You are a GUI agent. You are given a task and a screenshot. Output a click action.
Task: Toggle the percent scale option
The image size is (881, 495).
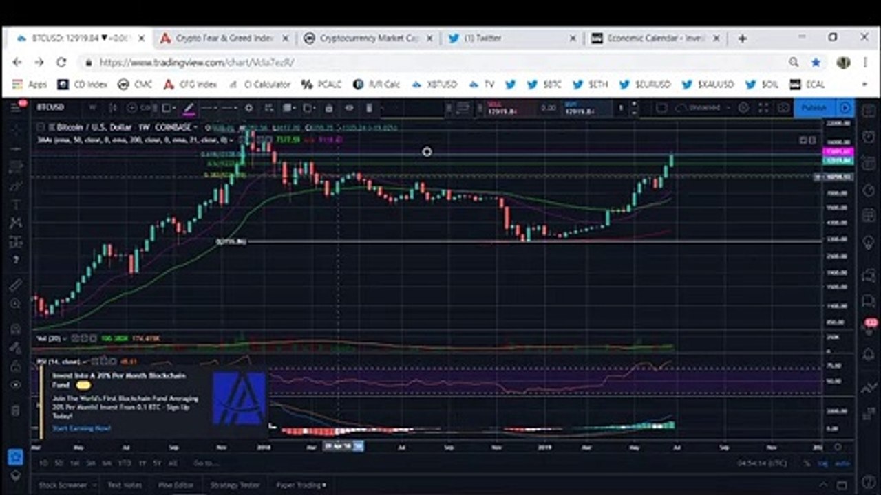tap(806, 463)
